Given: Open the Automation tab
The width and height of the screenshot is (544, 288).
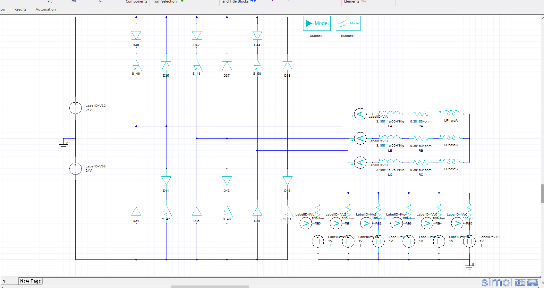Looking at the screenshot, I should (x=46, y=9).
